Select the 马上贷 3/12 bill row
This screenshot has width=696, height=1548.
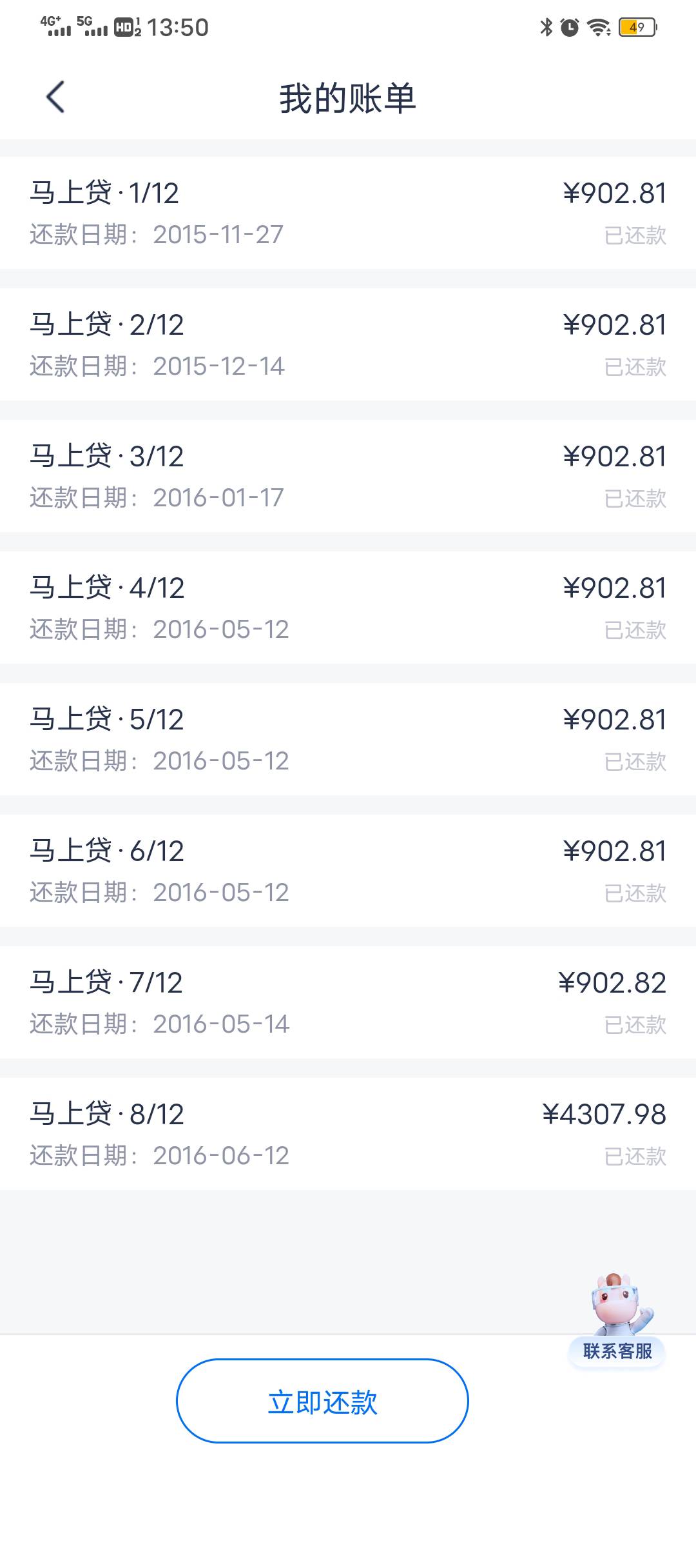point(348,476)
